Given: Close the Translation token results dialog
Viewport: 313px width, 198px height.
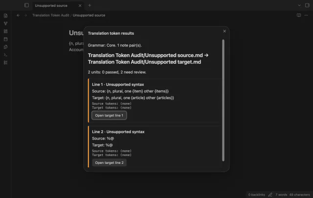Looking at the screenshot, I should pos(224,31).
